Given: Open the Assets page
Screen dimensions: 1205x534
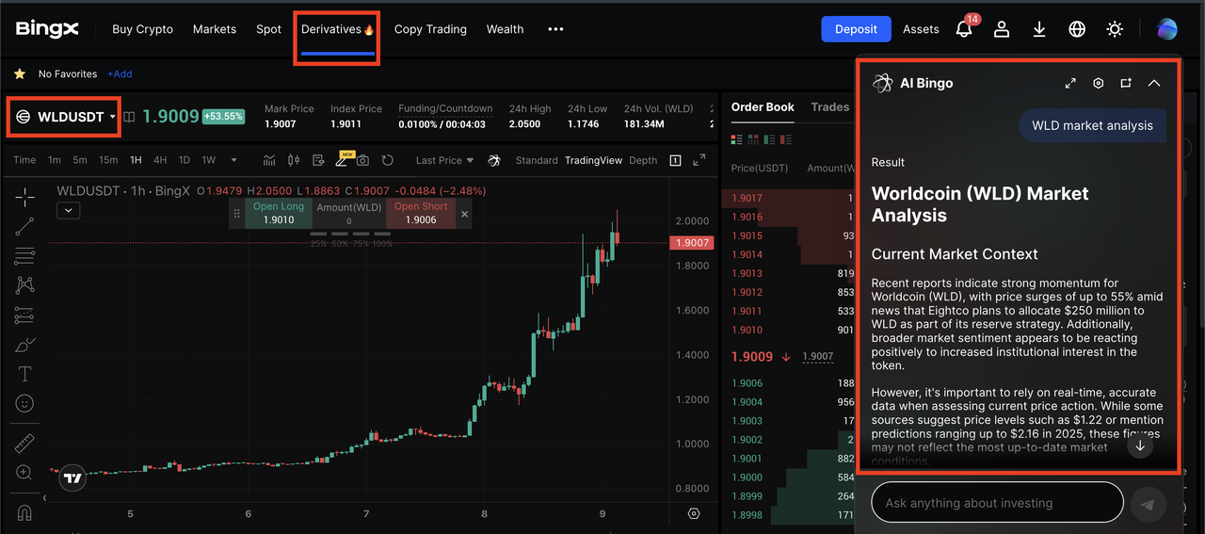Looking at the screenshot, I should (921, 29).
